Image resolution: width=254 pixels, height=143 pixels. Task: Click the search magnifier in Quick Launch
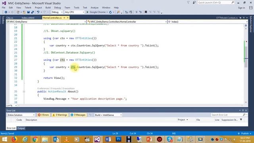coord(233,2)
